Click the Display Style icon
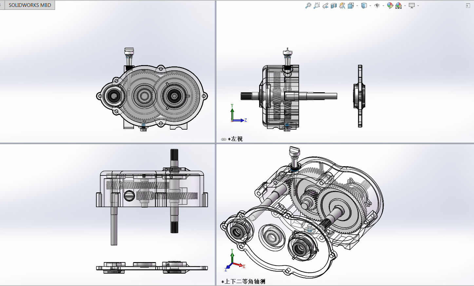This screenshot has width=474, height=286. (x=364, y=6)
